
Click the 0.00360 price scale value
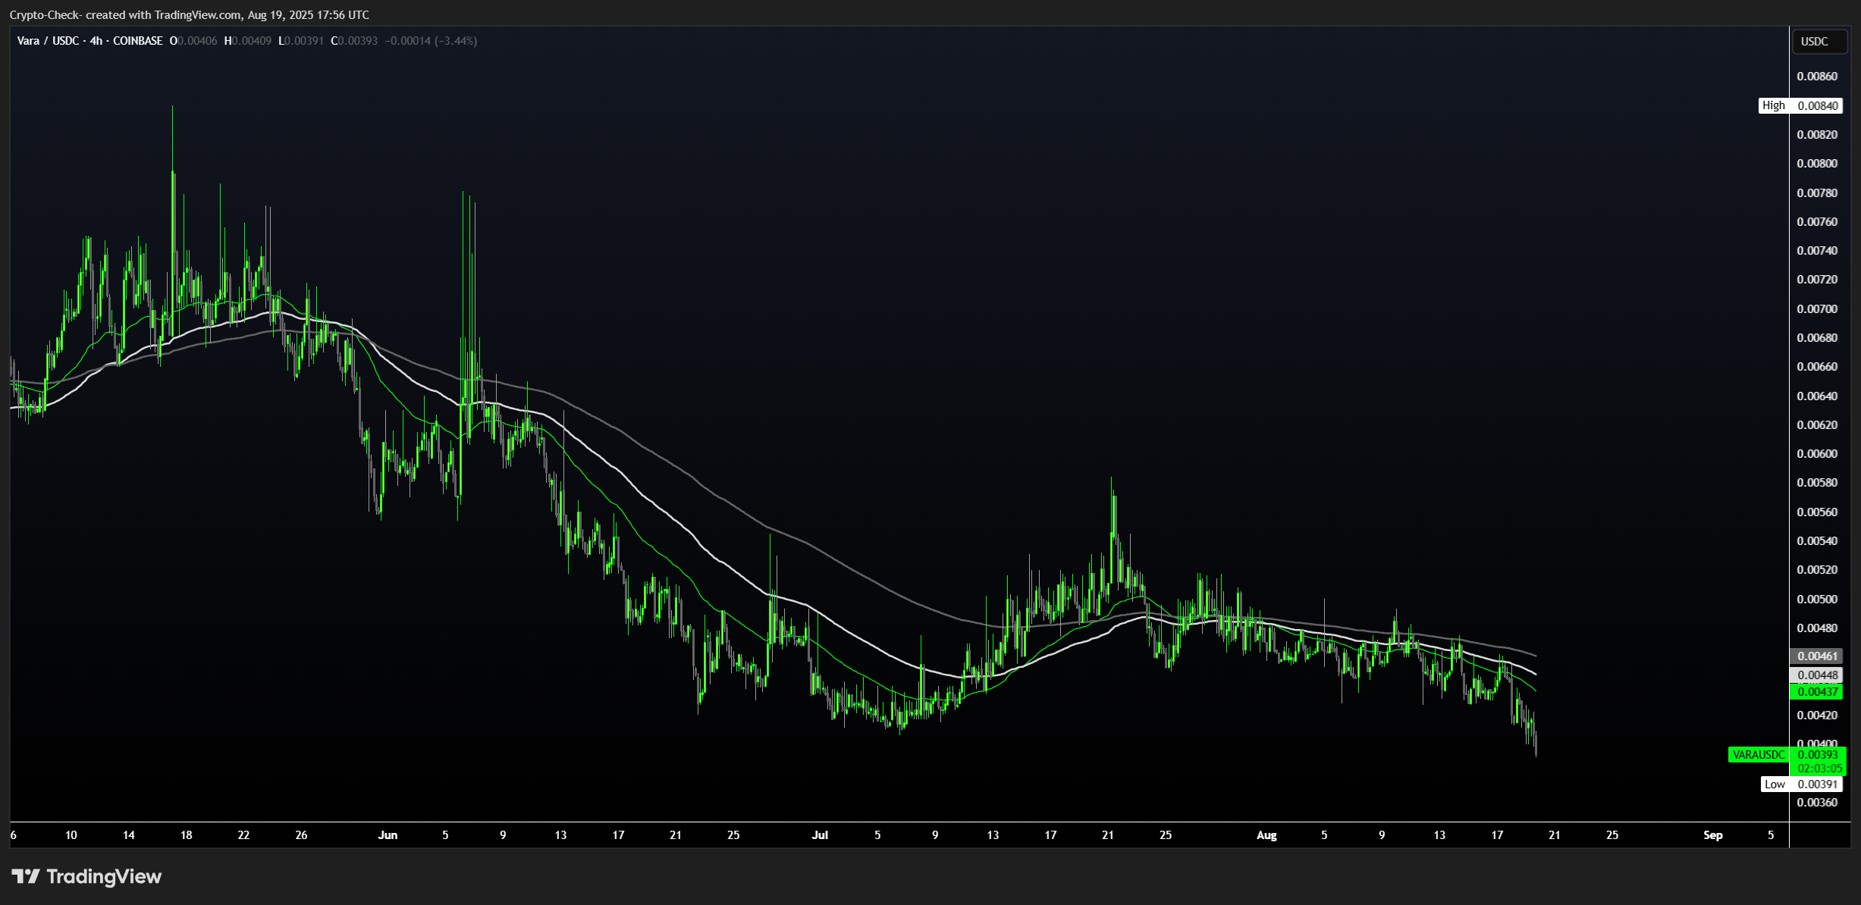click(x=1817, y=803)
